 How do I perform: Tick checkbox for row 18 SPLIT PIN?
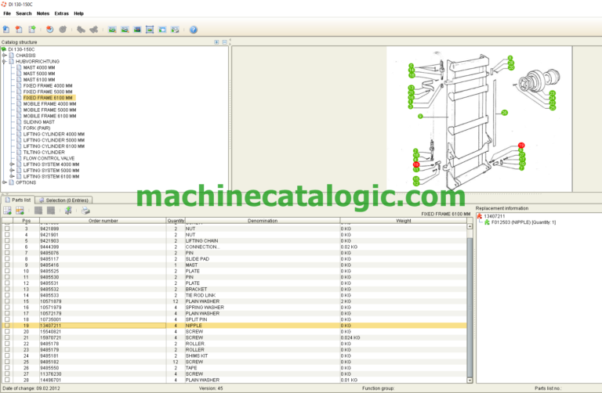click(7, 319)
